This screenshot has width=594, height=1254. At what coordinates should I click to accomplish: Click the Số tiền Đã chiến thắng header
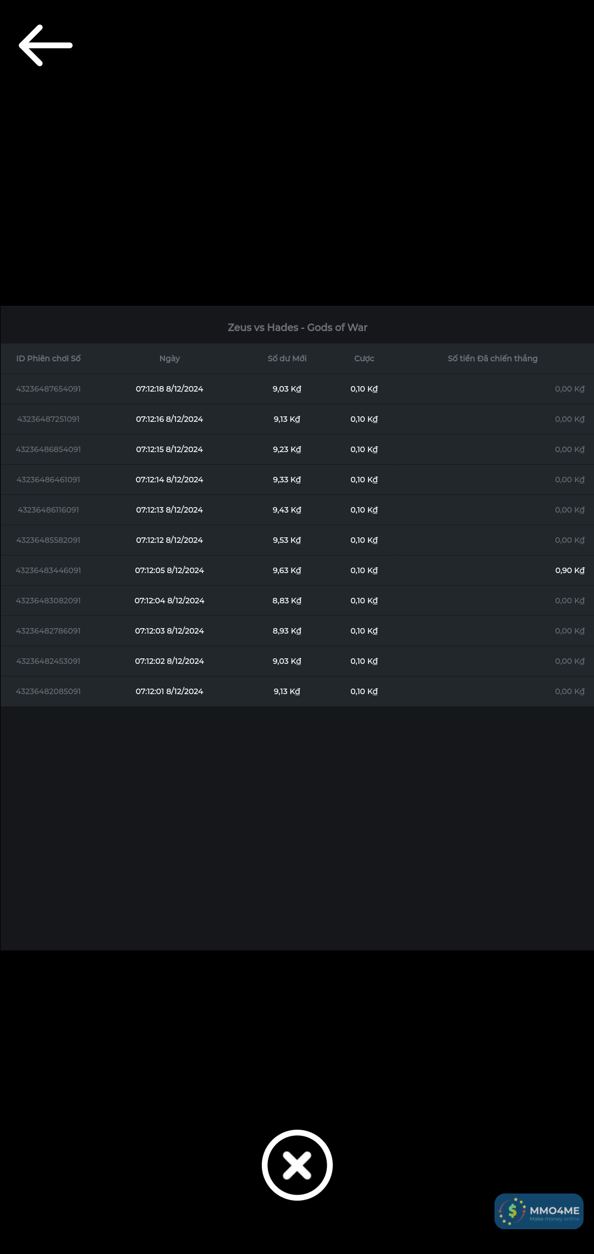[492, 359]
